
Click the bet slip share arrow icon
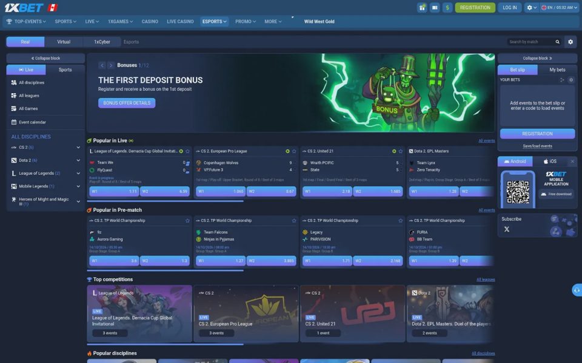point(563,80)
